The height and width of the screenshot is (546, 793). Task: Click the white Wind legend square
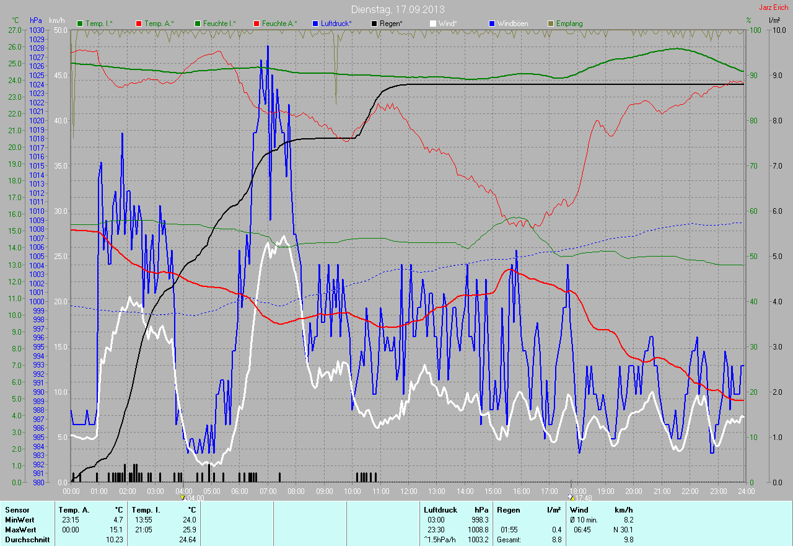[x=432, y=24]
